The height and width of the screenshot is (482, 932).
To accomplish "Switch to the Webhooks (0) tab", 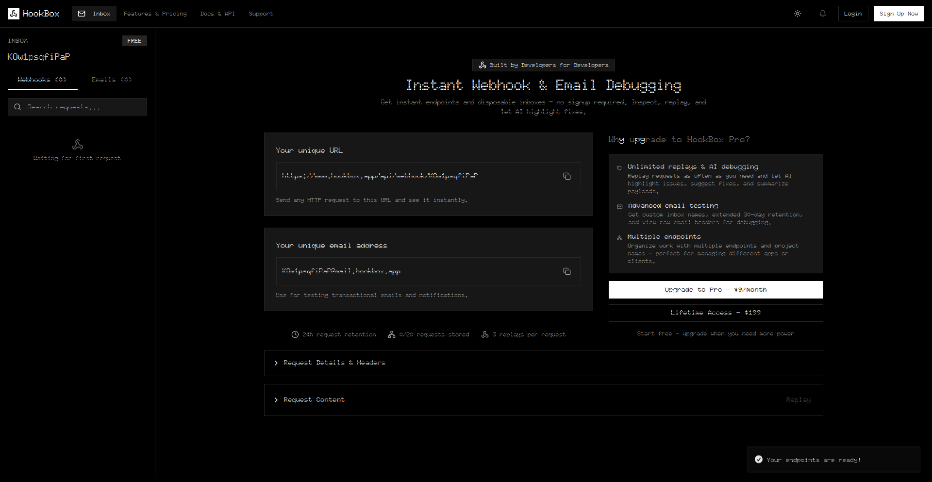I will [42, 80].
